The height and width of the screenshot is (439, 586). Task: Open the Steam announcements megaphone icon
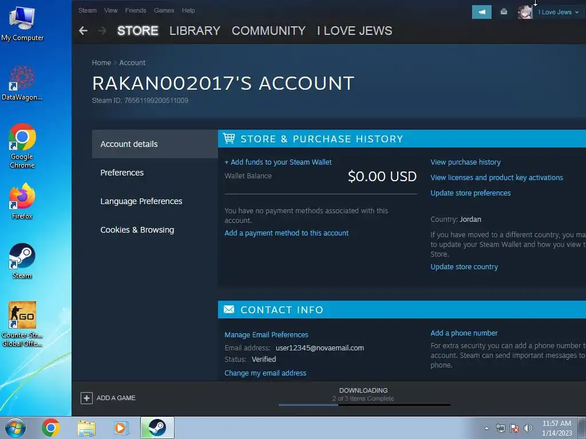click(x=482, y=12)
